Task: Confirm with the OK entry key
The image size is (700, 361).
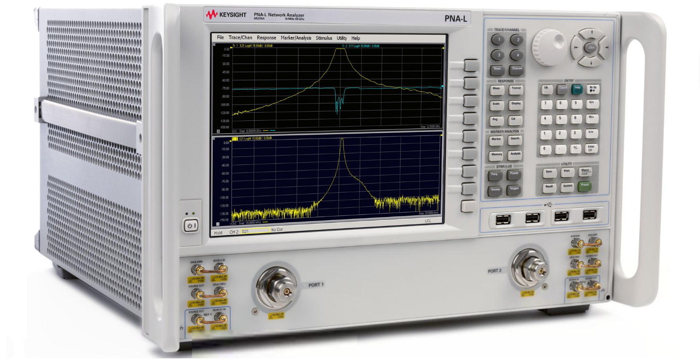Action: click(547, 89)
